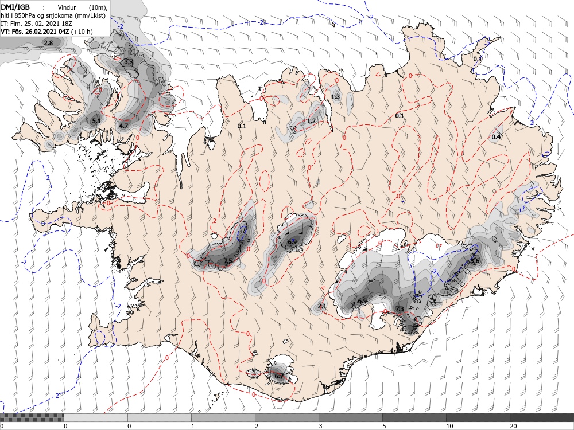Select the 0.1 value near the 4.7 label

242,126
